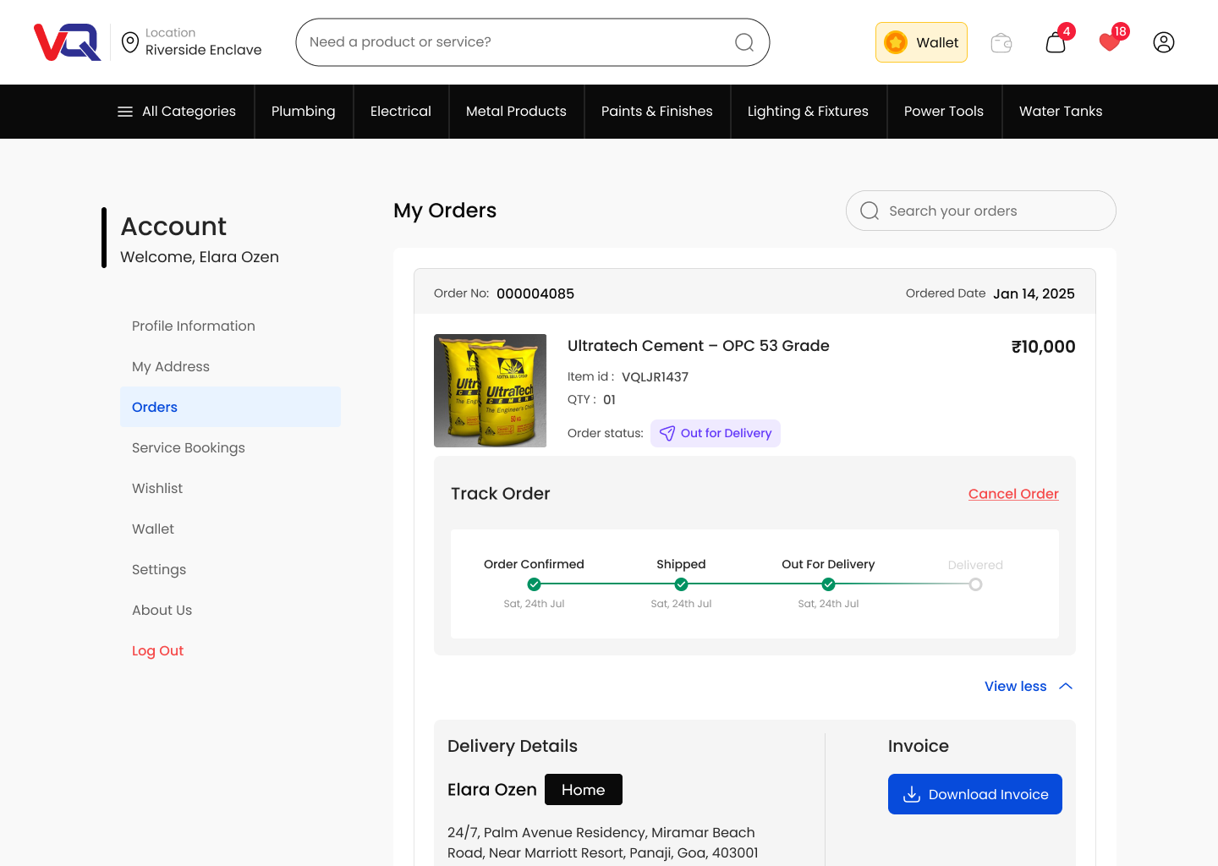Click the Order Confirmed checkmark step
The image size is (1218, 866).
click(534, 584)
